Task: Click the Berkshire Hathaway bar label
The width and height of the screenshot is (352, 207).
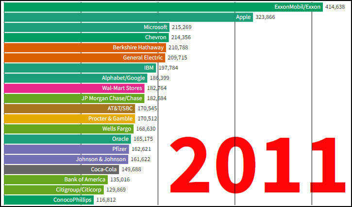Action: tap(138, 47)
